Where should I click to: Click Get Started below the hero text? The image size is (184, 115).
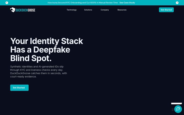[x=19, y=88]
